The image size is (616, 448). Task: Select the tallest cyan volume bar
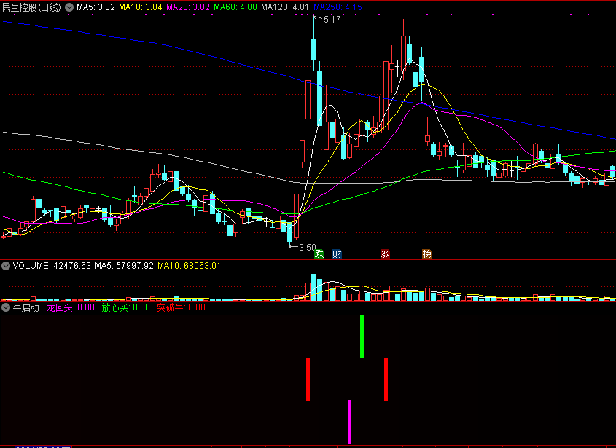point(313,288)
